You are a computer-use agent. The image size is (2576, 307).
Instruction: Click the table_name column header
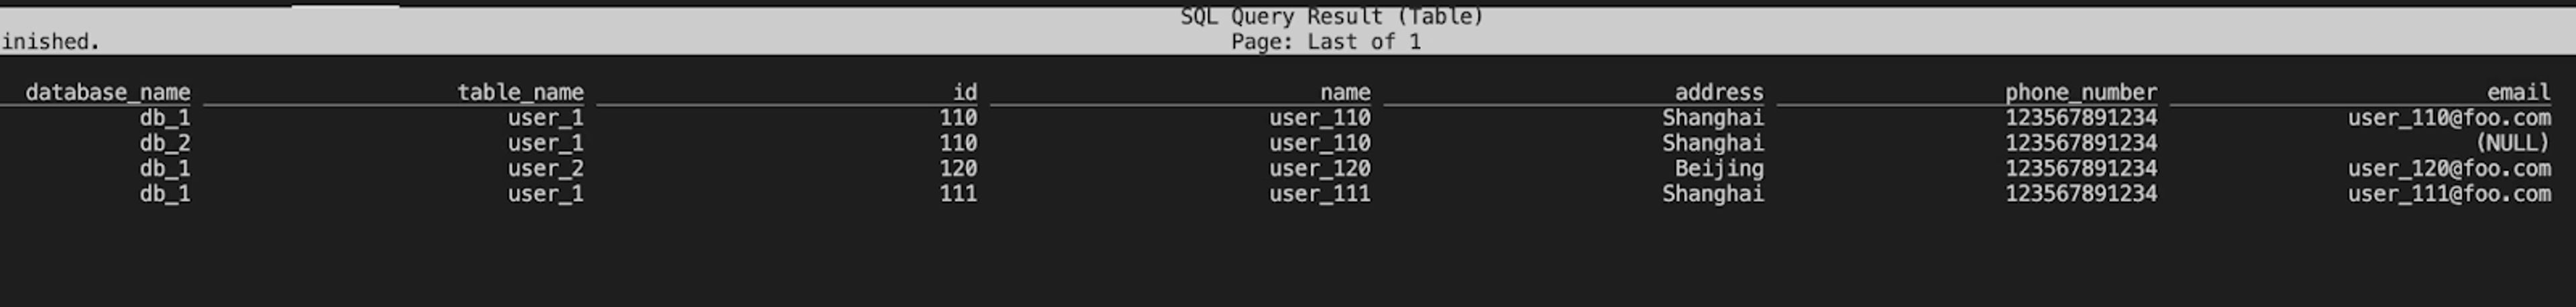click(x=521, y=92)
